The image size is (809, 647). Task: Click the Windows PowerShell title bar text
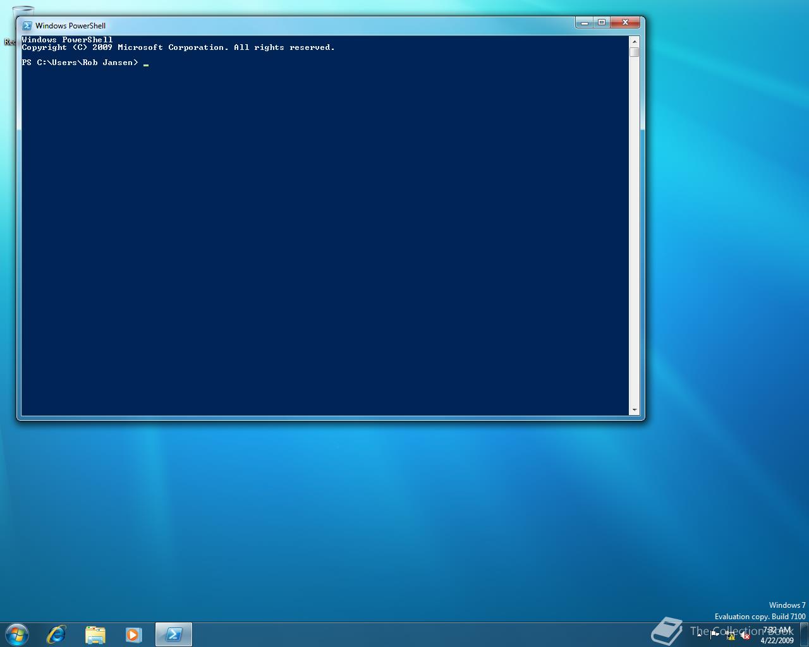[x=70, y=26]
